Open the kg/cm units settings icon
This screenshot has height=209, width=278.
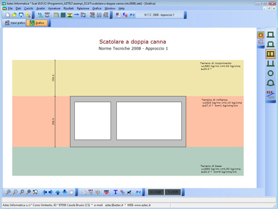40,15
